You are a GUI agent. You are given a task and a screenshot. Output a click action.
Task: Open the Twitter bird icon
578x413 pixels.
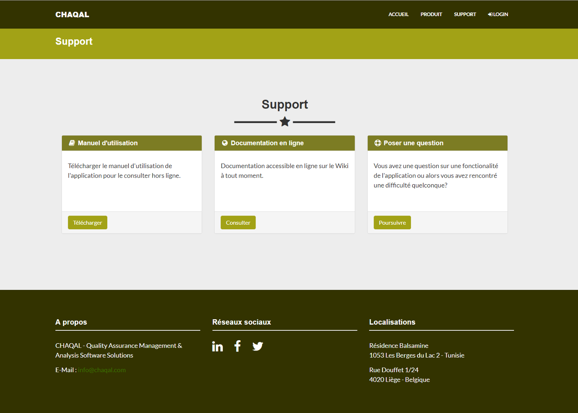258,346
